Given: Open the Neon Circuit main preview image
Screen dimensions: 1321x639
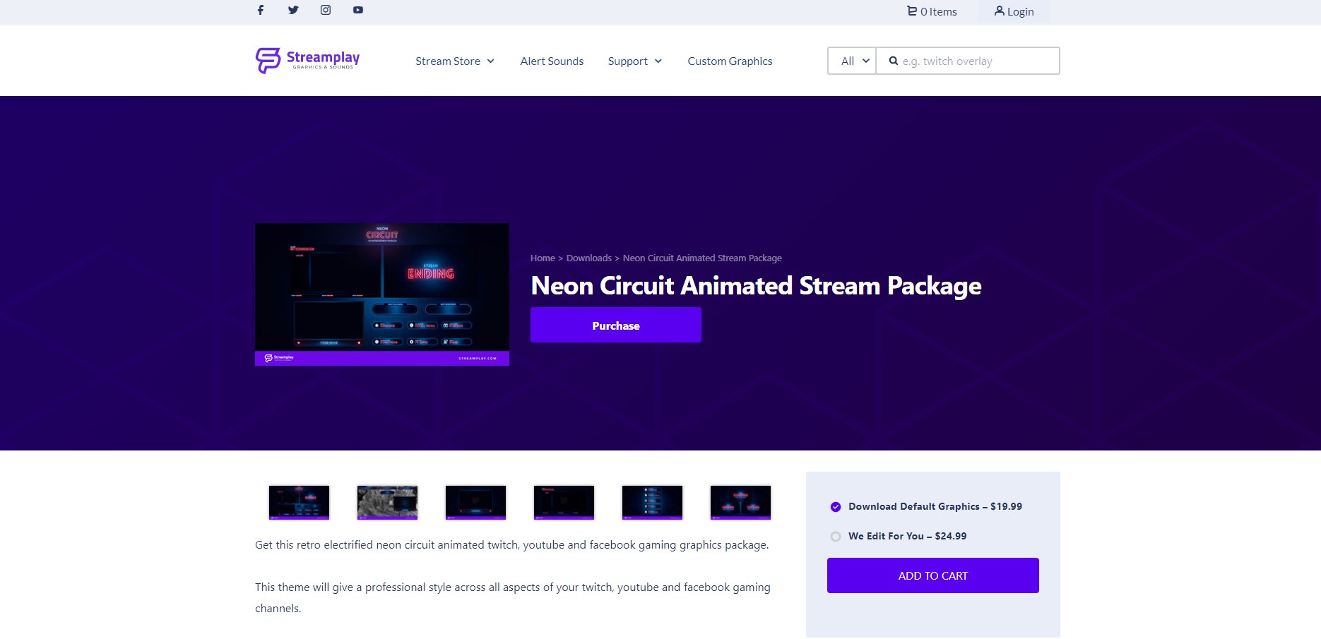Looking at the screenshot, I should [x=382, y=294].
